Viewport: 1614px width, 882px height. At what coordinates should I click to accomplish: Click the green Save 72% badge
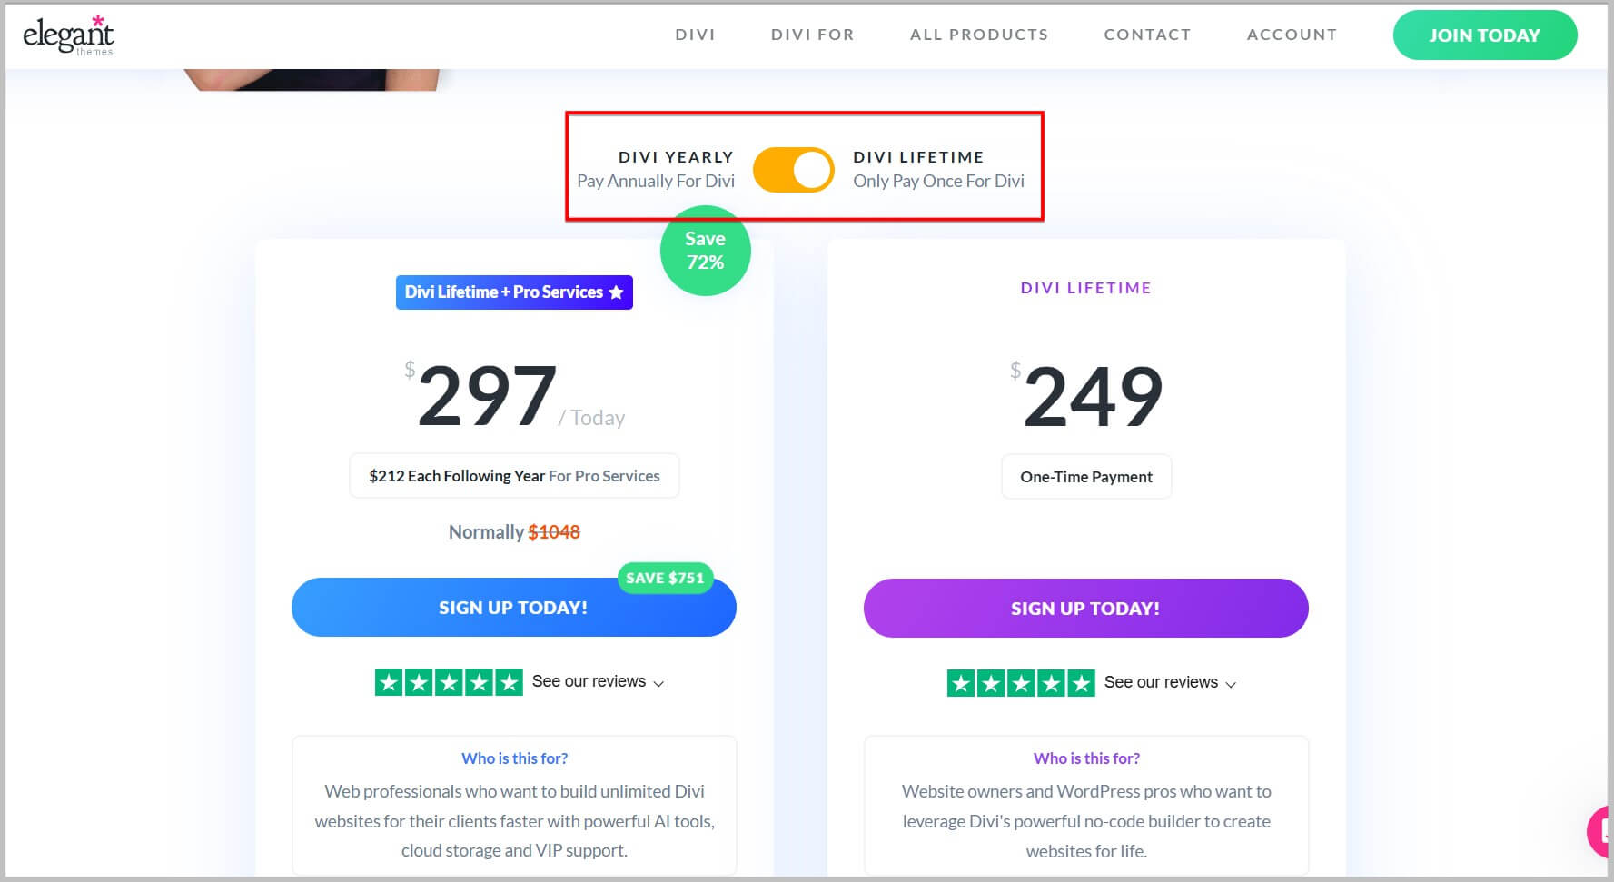coord(706,251)
